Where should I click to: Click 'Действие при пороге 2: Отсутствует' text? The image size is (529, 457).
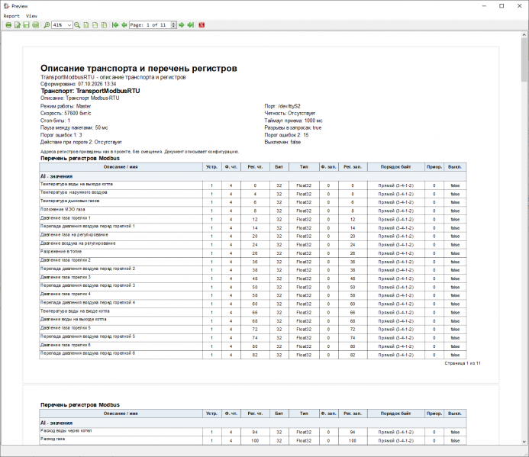point(81,143)
